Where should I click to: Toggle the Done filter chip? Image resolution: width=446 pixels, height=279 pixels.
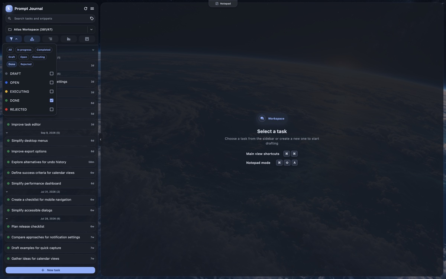coord(12,64)
